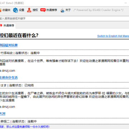
Task: Open the 士的女仆生活 manga link
Action: [9, 77]
